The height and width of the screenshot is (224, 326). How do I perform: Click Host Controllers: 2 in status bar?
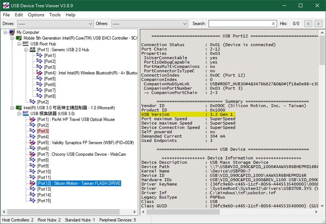18,220
